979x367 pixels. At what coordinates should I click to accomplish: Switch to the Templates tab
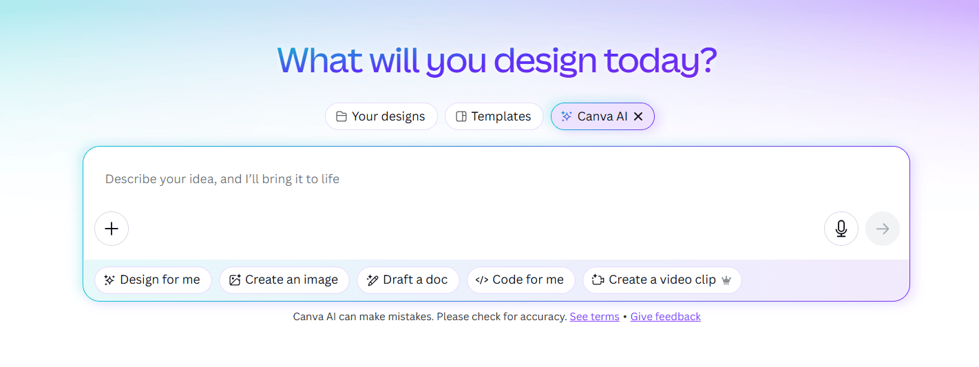494,116
